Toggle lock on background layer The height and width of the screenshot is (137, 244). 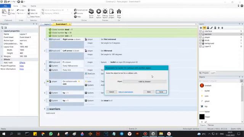click(203, 43)
